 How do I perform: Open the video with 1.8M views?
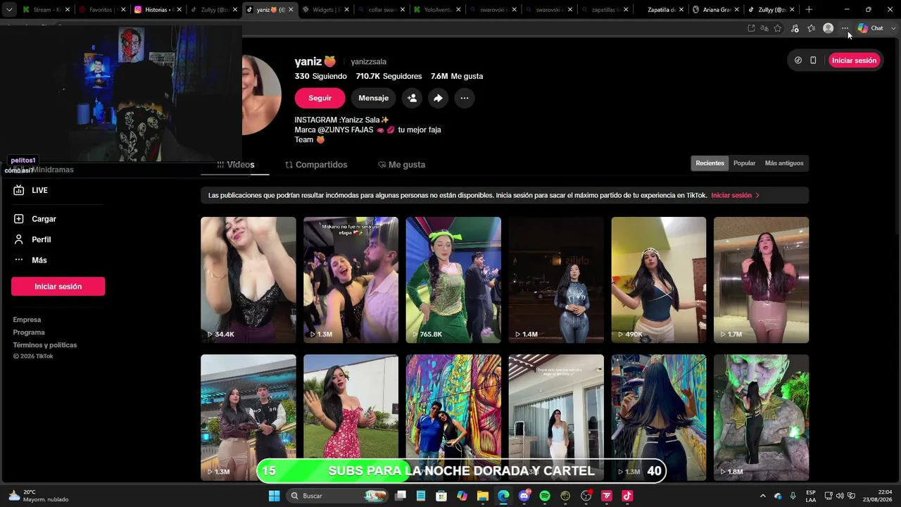(x=761, y=418)
